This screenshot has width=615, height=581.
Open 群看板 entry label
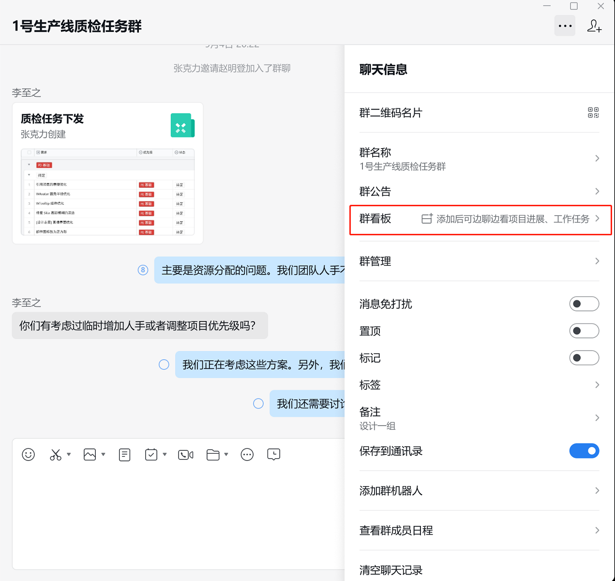pyautogui.click(x=375, y=218)
